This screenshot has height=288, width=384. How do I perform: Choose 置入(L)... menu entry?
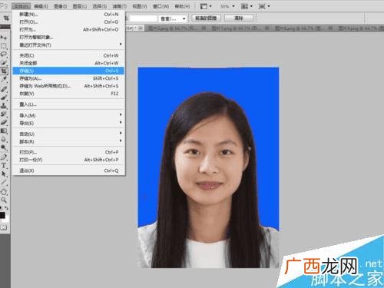tap(68, 104)
